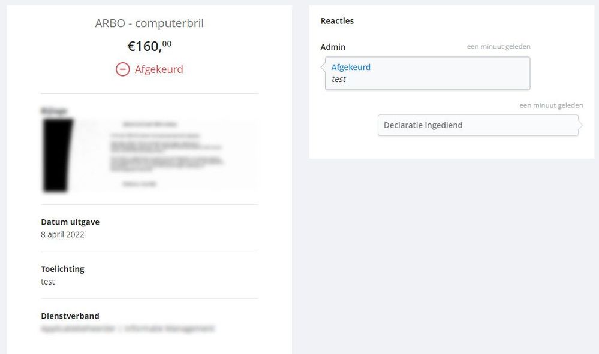Click the red Afgekeurd status label
599x354 pixels.
(159, 69)
